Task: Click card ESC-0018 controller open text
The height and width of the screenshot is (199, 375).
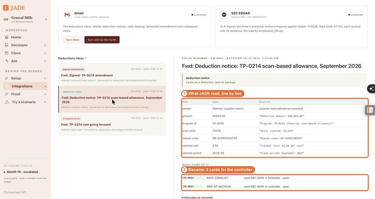Action: click(267, 178)
